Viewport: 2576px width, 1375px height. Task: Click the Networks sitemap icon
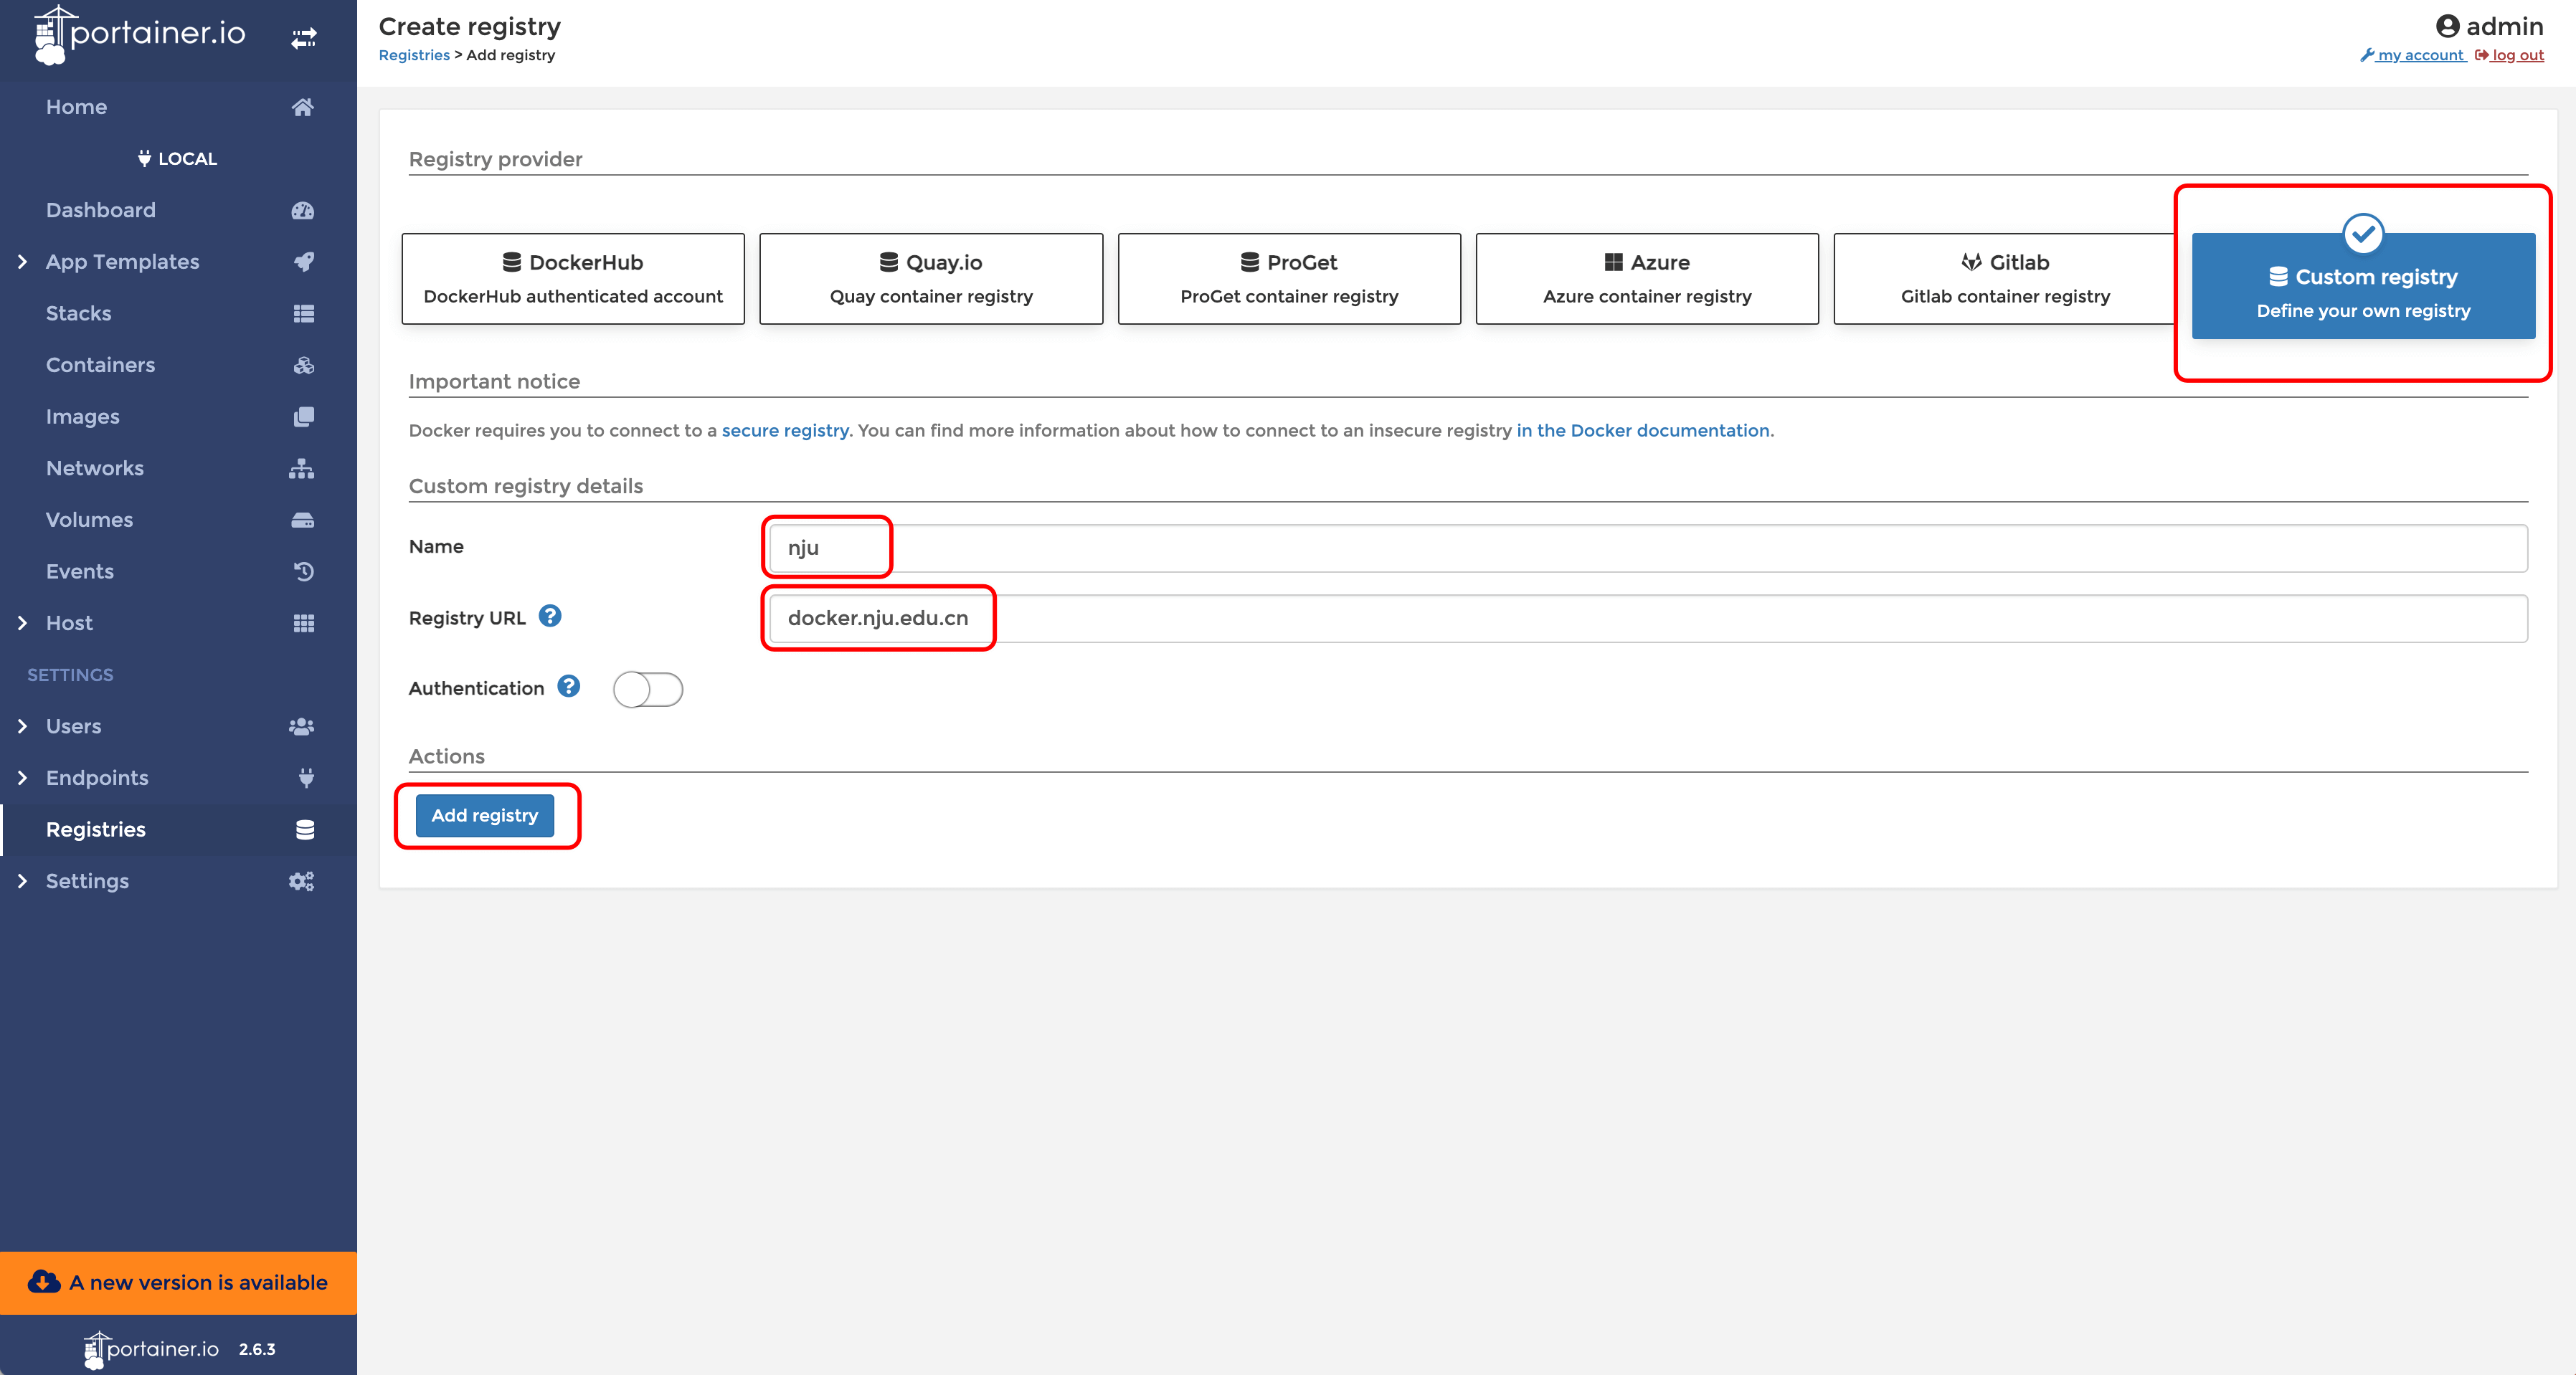(302, 468)
